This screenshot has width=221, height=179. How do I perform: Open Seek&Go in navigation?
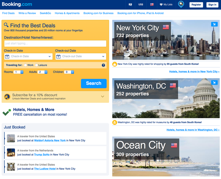pos(45,13)
